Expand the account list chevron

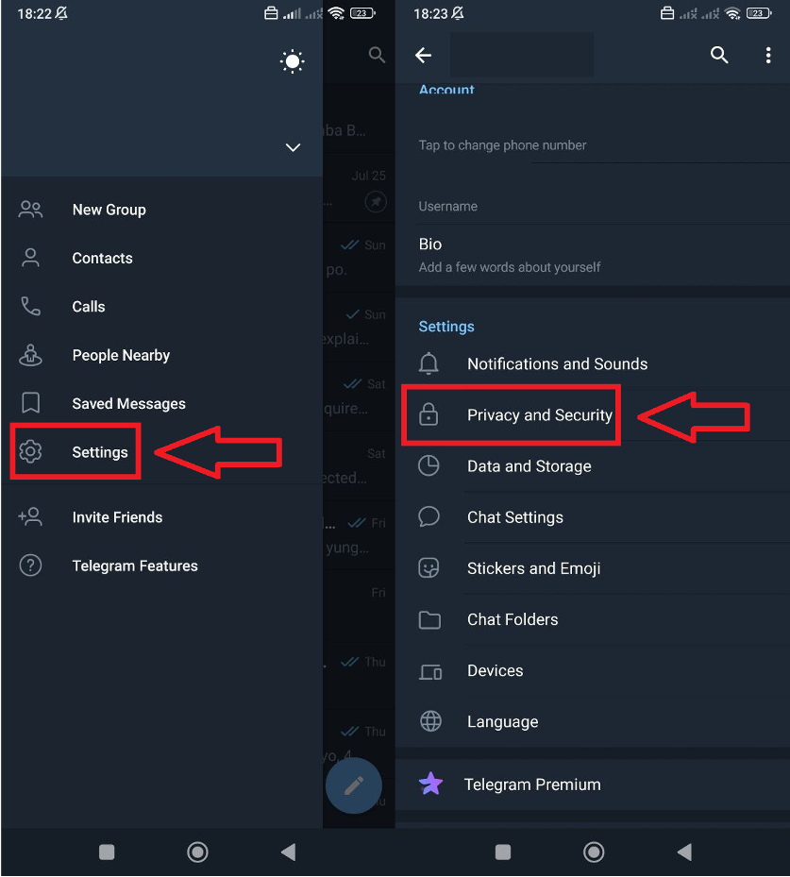(x=293, y=147)
